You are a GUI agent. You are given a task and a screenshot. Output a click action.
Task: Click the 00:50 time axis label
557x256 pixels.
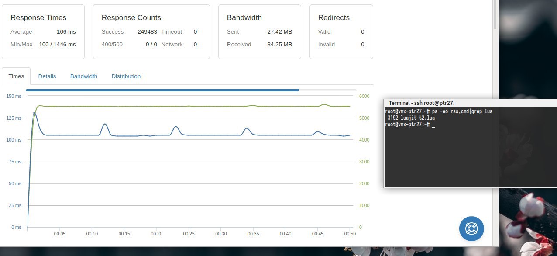[x=350, y=234]
